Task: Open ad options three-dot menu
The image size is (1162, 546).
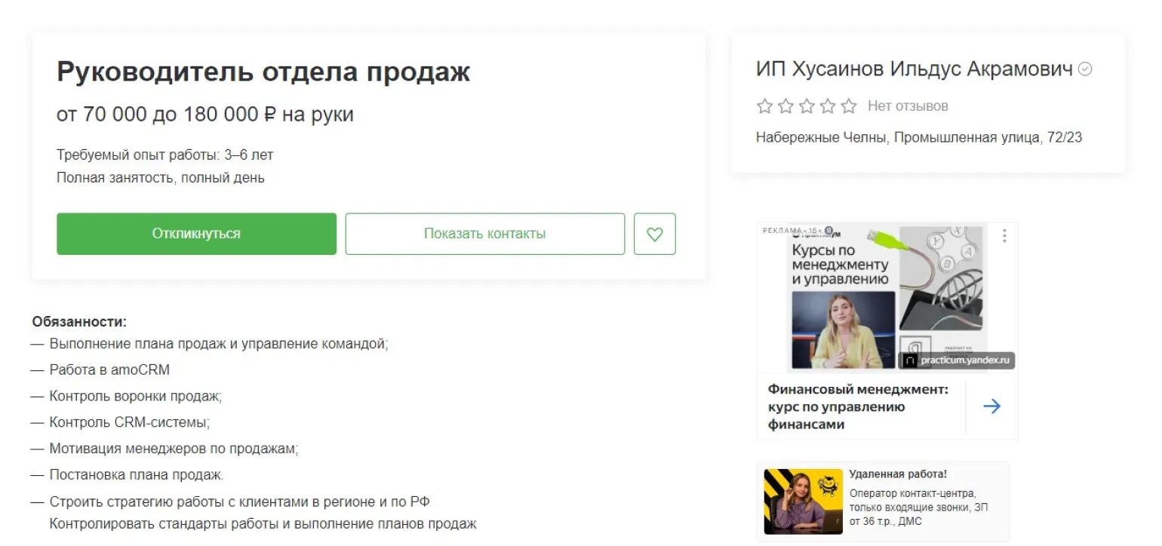Action: coord(1004,236)
